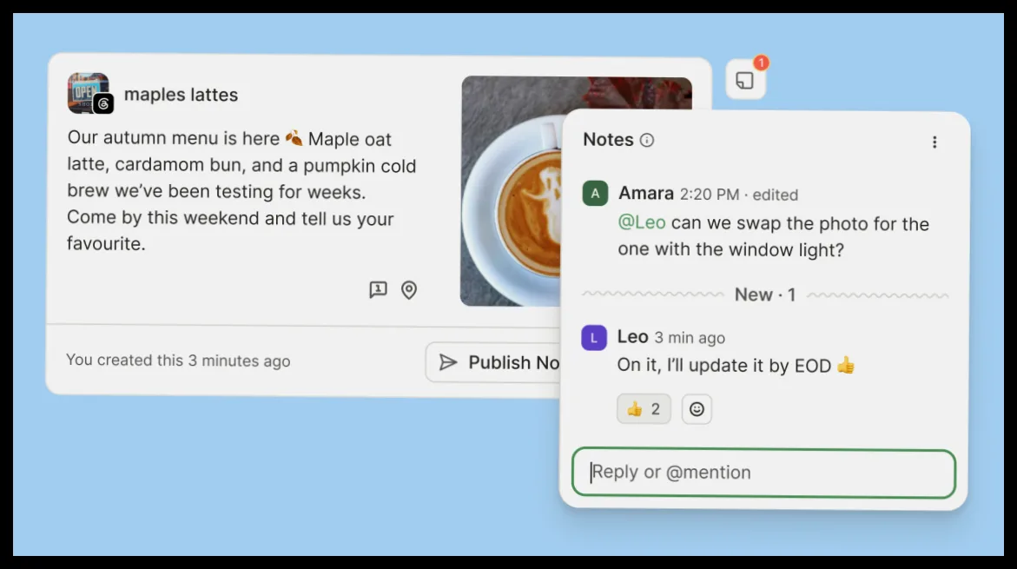1017x569 pixels.
Task: Click the maples lattes account name
Action: point(181,95)
